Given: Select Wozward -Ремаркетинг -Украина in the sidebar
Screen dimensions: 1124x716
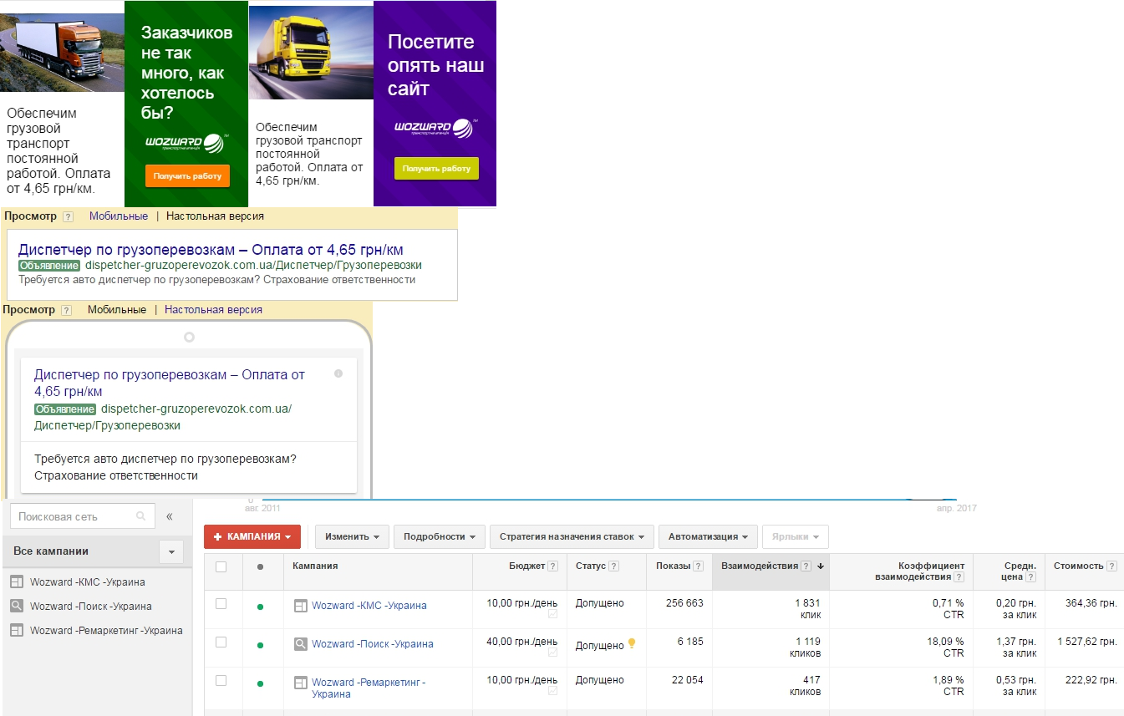Looking at the screenshot, I should coord(106,631).
